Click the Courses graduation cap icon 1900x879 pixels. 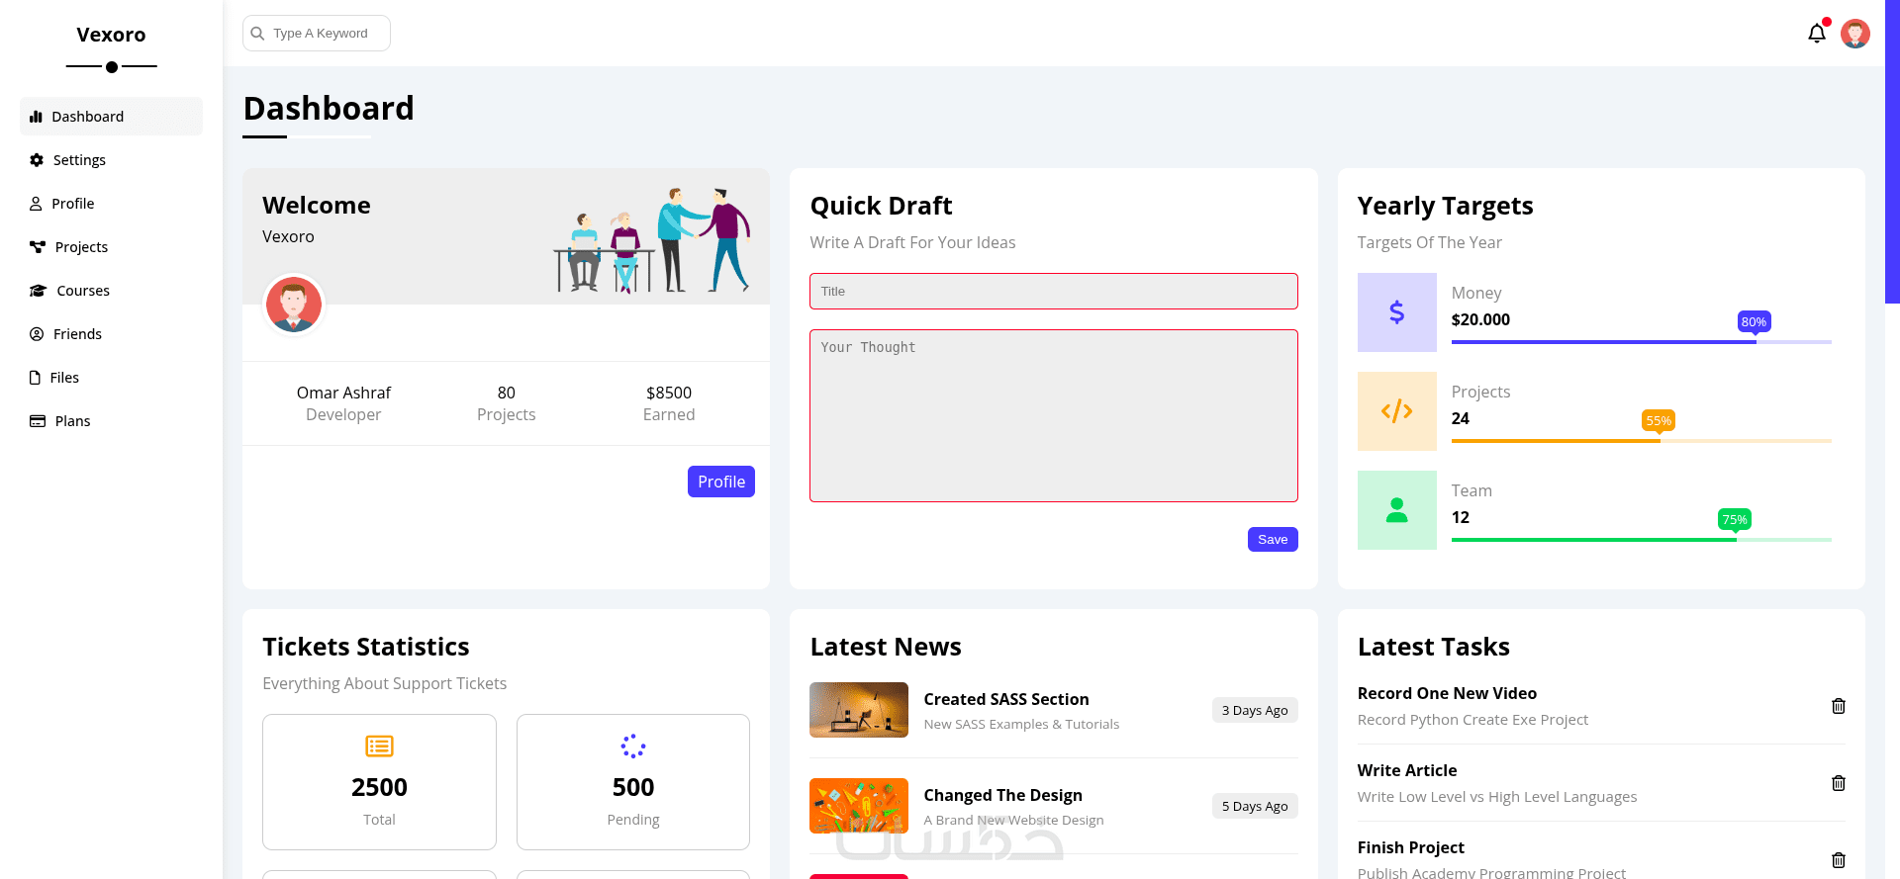(39, 291)
